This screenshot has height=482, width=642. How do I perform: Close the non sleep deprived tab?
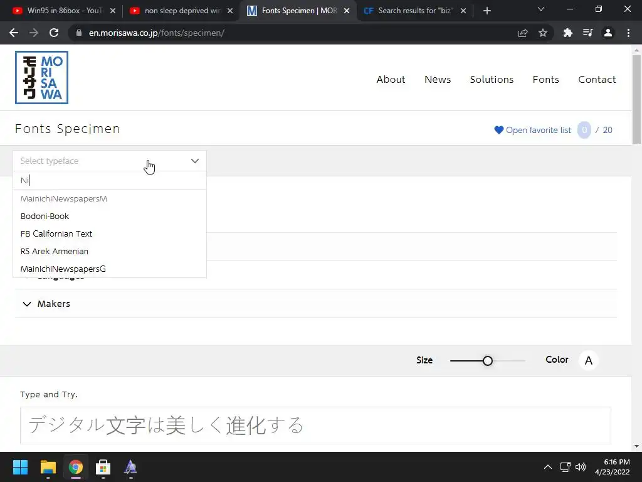(x=230, y=11)
